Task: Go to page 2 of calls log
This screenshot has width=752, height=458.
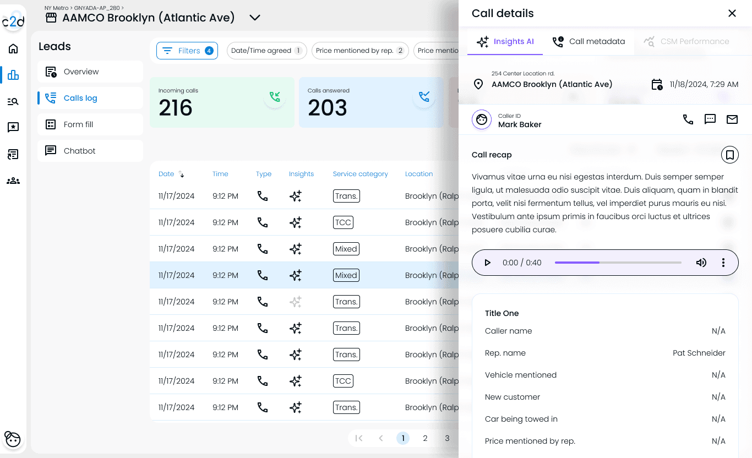Action: click(425, 438)
